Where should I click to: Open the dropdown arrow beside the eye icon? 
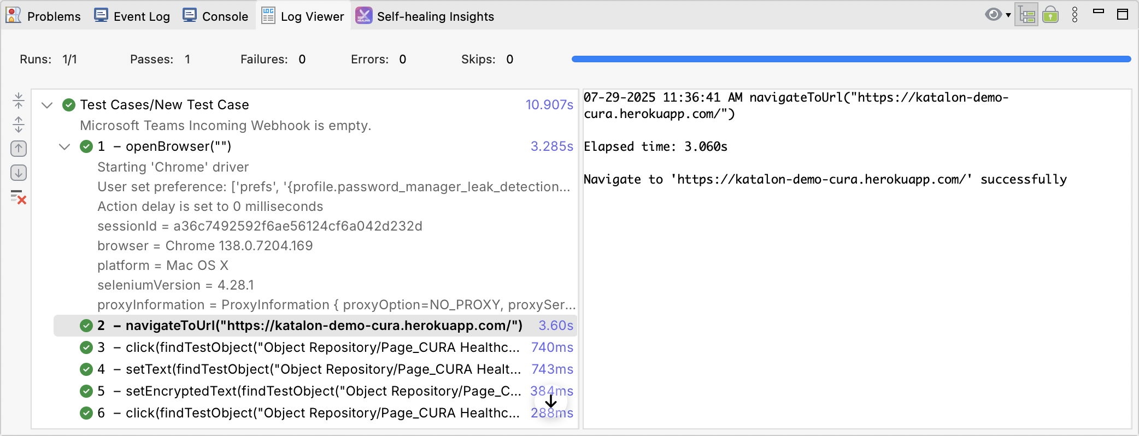point(1008,15)
